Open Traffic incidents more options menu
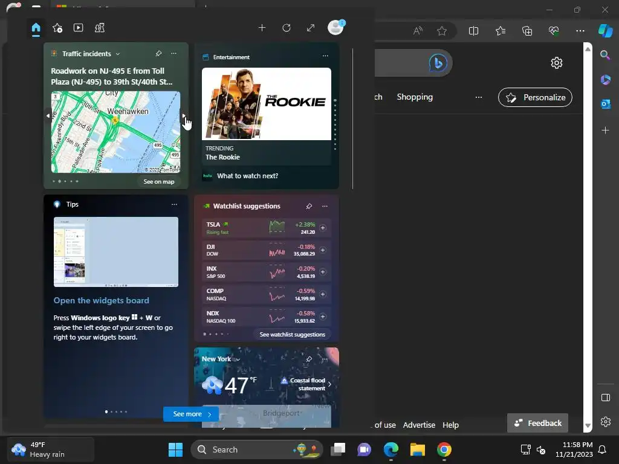This screenshot has height=464, width=619. (x=173, y=53)
